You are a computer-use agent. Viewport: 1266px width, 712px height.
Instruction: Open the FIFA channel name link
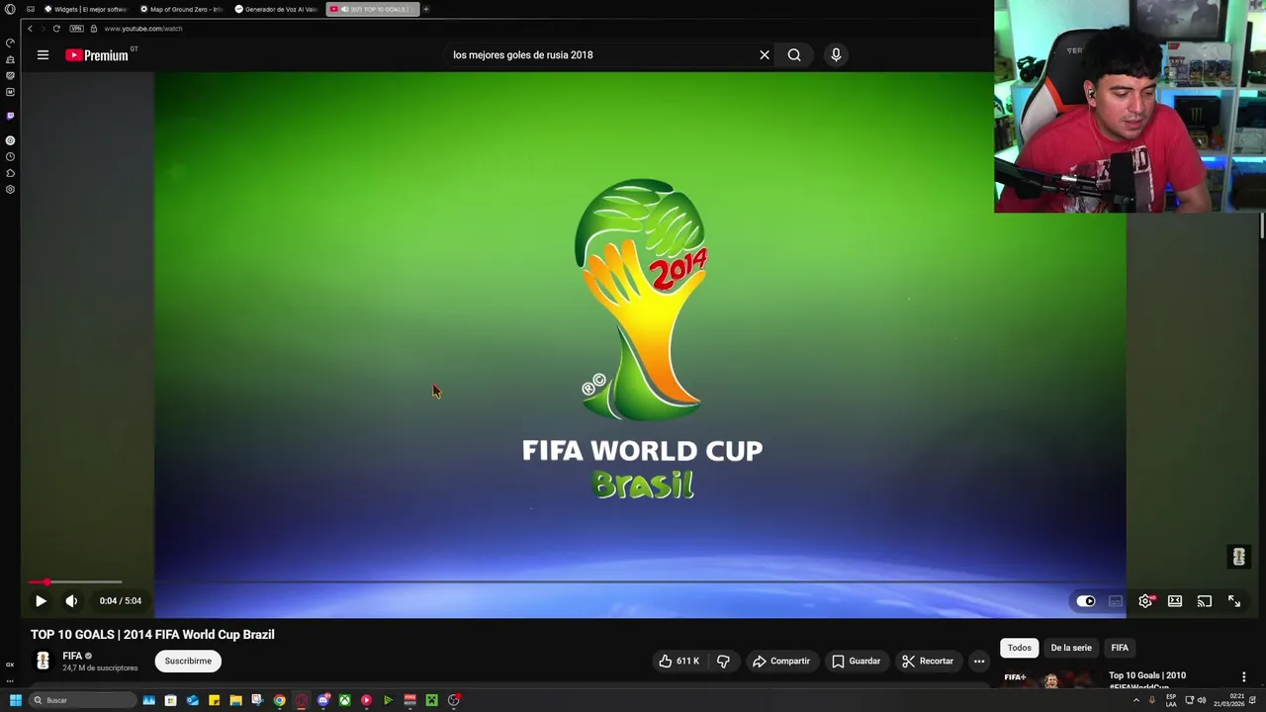pos(72,656)
